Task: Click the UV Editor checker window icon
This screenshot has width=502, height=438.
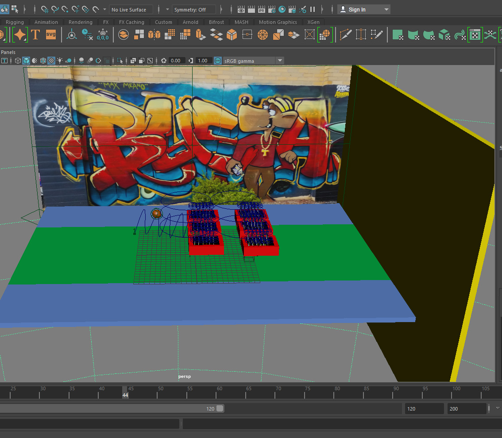Action: click(x=475, y=35)
